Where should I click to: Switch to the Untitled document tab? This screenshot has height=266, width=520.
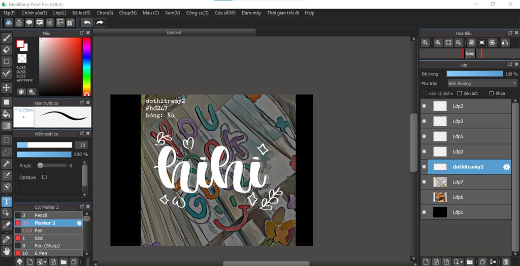[x=174, y=32]
